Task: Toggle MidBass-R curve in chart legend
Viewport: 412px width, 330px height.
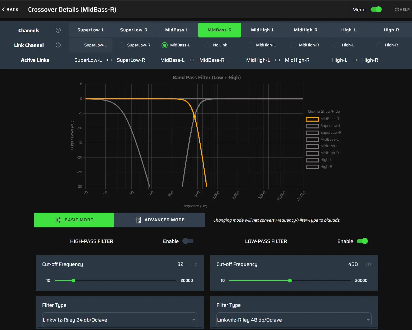Action: [312, 119]
